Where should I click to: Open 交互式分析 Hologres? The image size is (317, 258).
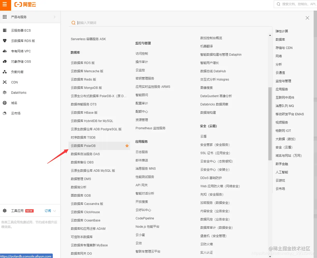(x=215, y=80)
